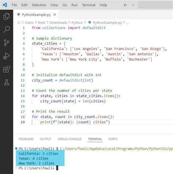Open the Explorer view in activity bar
Image resolution: width=173 pixels, height=174 pixels.
7,16
